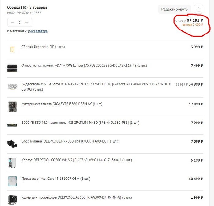Click the gaming PC assembly icon
This screenshot has height=206, width=214.
pyautogui.click(x=12, y=49)
